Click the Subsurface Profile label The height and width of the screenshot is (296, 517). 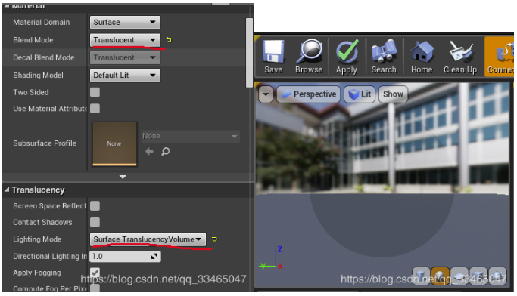[45, 143]
